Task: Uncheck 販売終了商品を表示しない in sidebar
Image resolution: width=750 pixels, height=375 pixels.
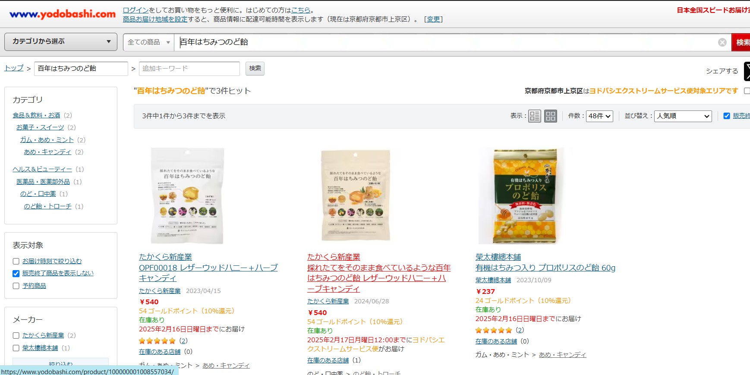Action: tap(16, 273)
